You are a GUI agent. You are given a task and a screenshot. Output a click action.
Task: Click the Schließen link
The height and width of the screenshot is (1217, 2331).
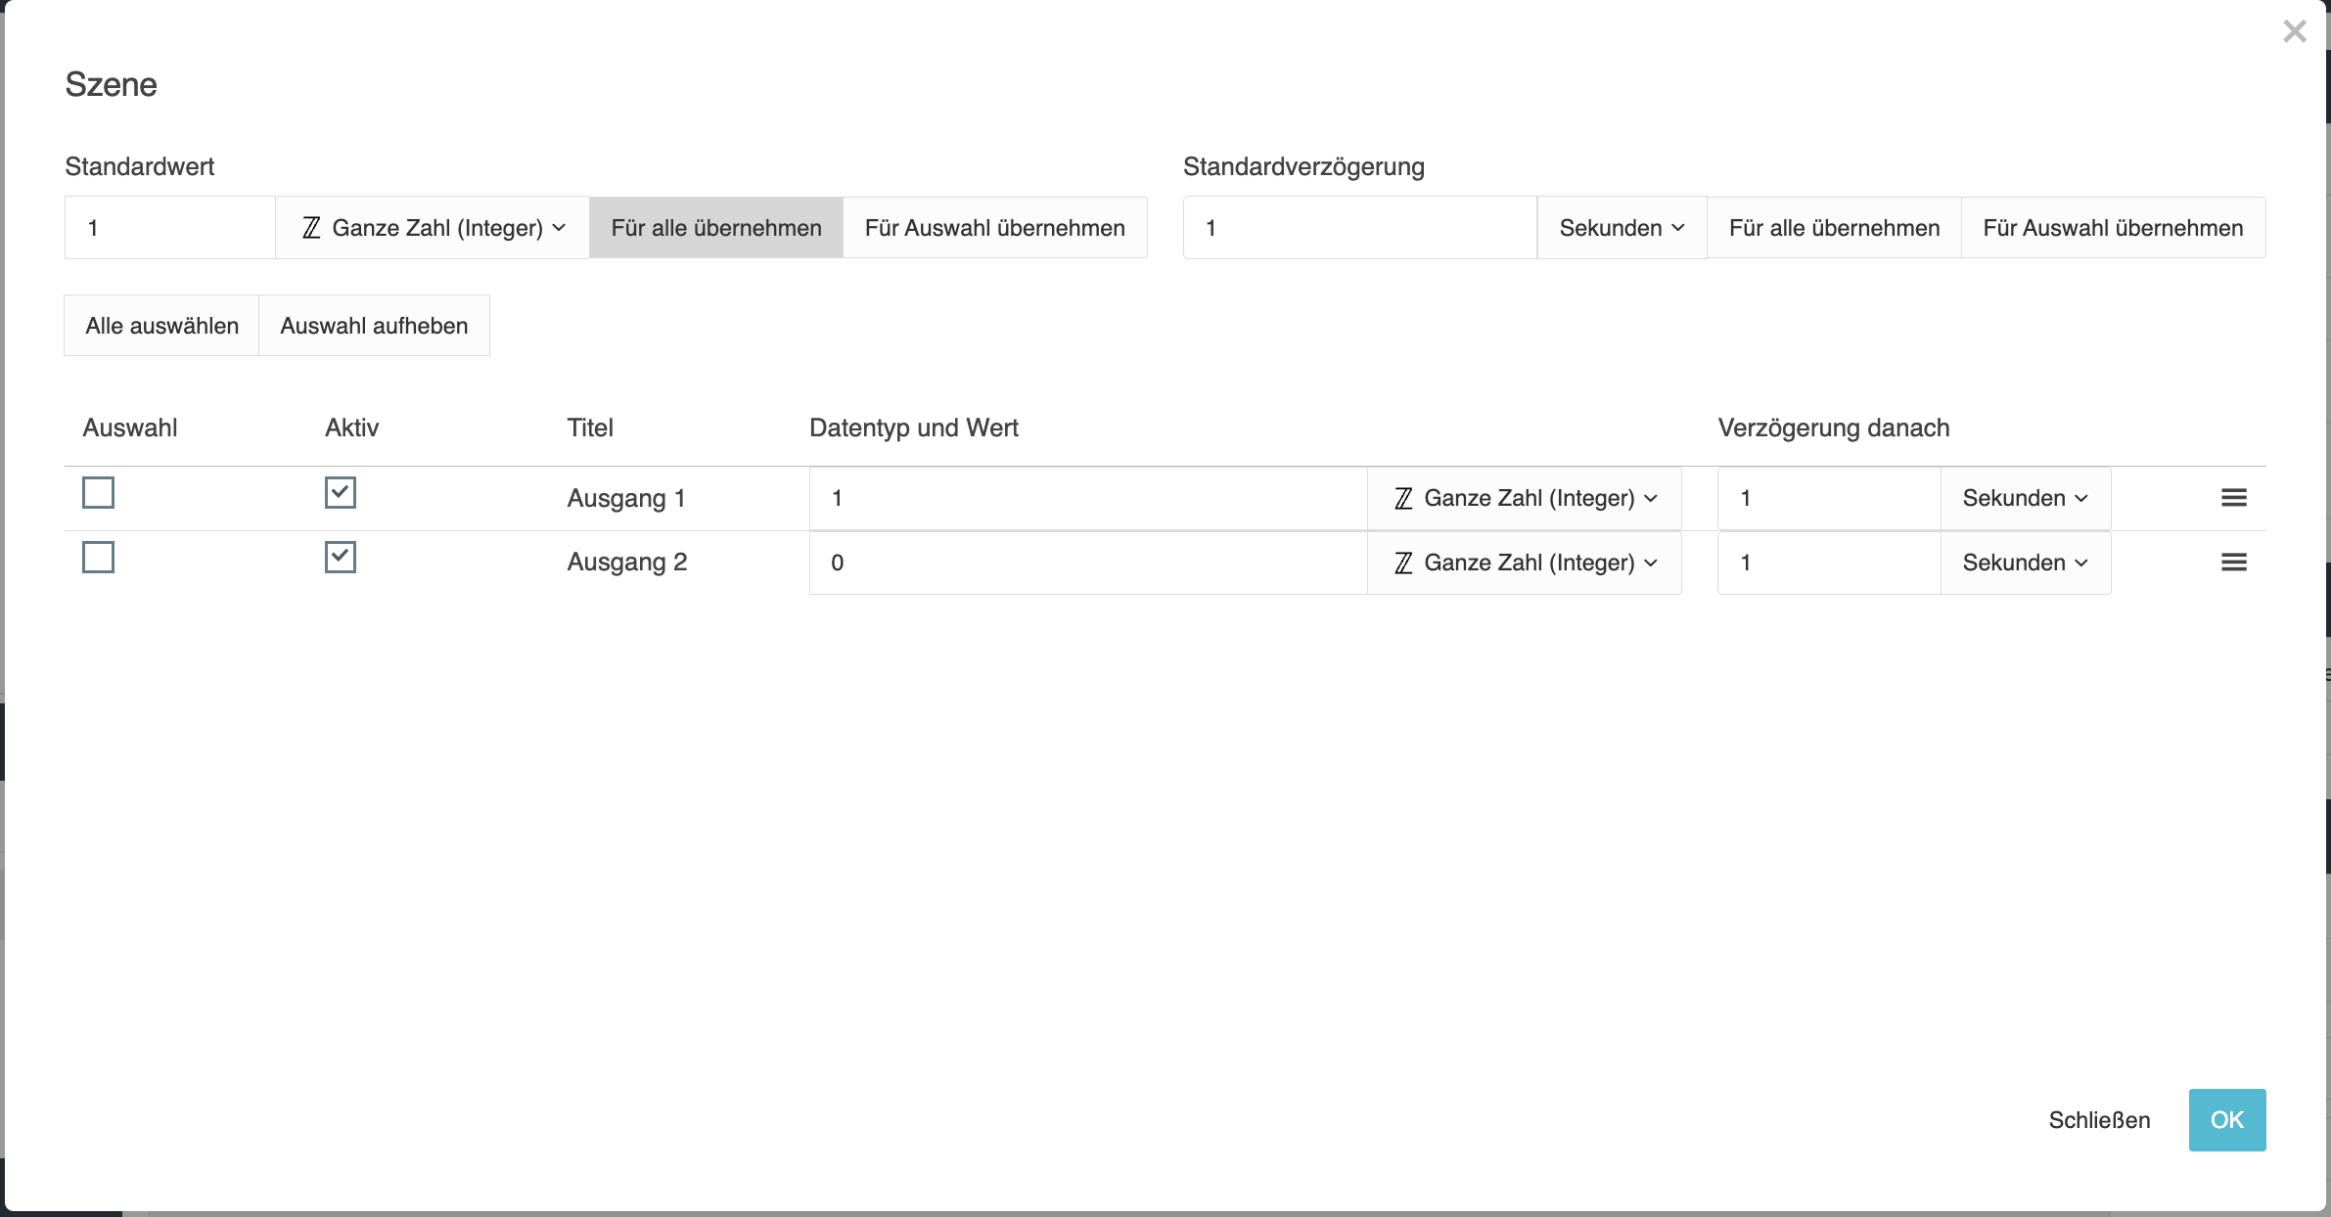(2099, 1120)
